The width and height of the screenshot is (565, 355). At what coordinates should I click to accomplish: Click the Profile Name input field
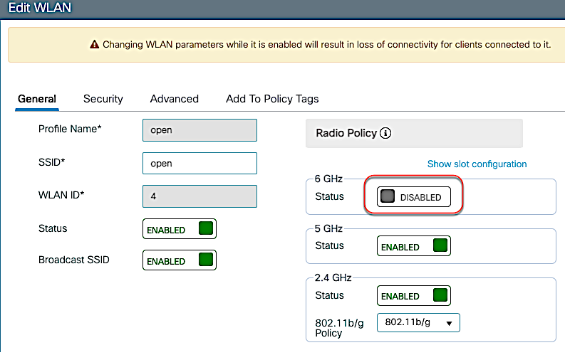click(x=199, y=130)
